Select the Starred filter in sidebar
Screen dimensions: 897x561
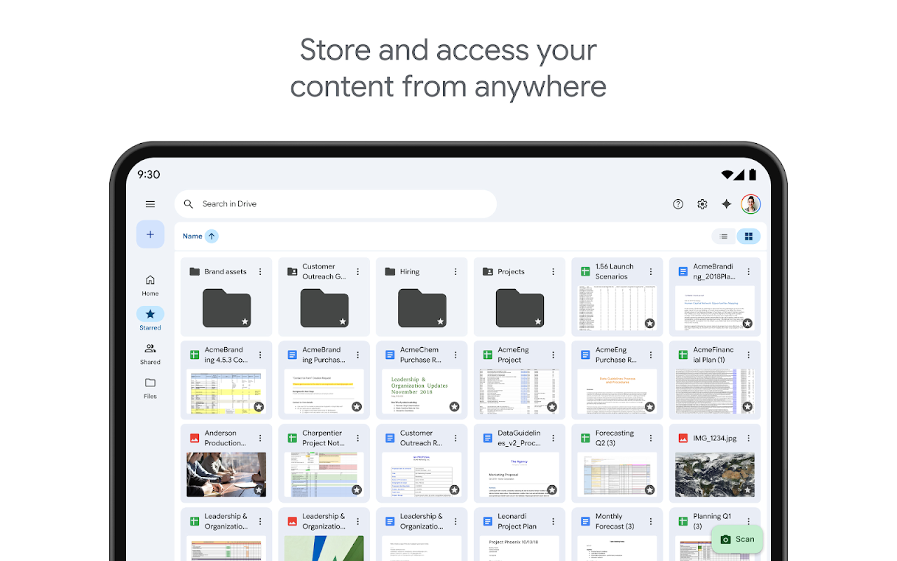150,318
